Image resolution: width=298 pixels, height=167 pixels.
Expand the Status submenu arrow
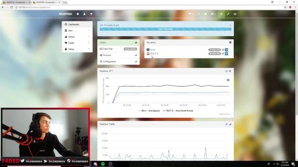pyautogui.click(x=89, y=37)
